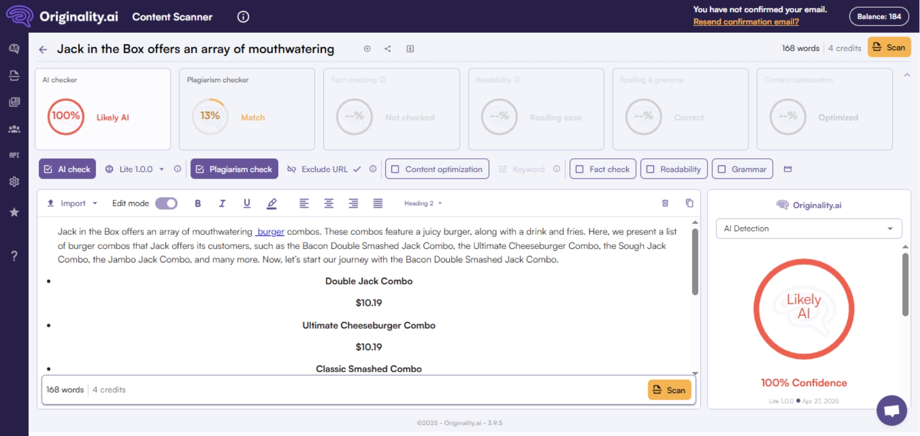Align text right
Screen dimensions: 920x436
353,203
